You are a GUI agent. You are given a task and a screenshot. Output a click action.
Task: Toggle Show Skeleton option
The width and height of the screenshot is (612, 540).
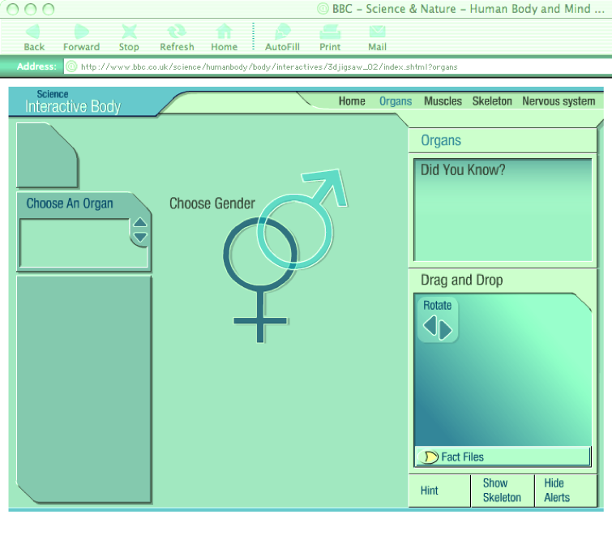(x=502, y=490)
